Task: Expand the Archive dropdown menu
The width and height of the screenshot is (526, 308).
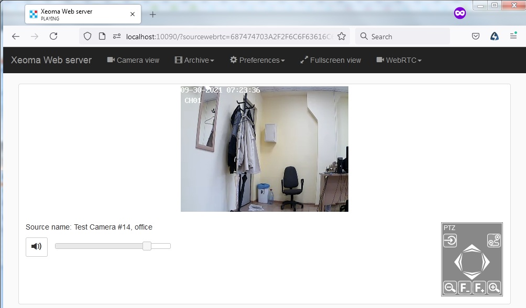Action: click(194, 60)
